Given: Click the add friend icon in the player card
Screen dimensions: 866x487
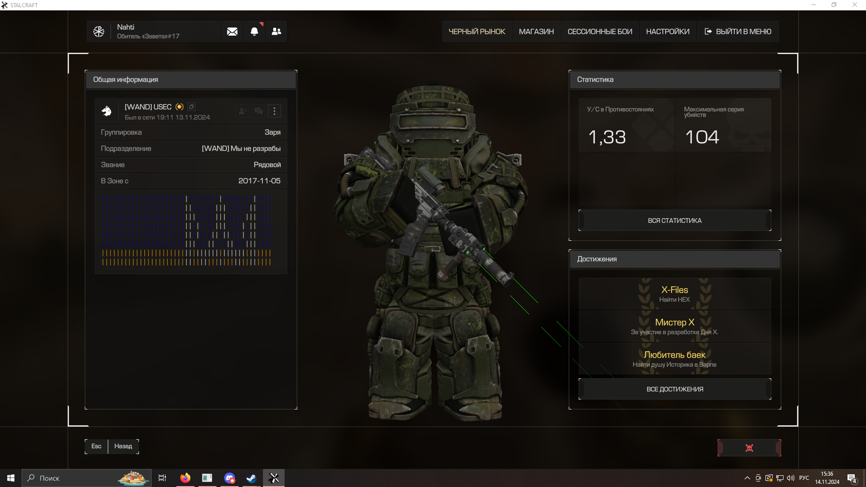Looking at the screenshot, I should [x=243, y=111].
